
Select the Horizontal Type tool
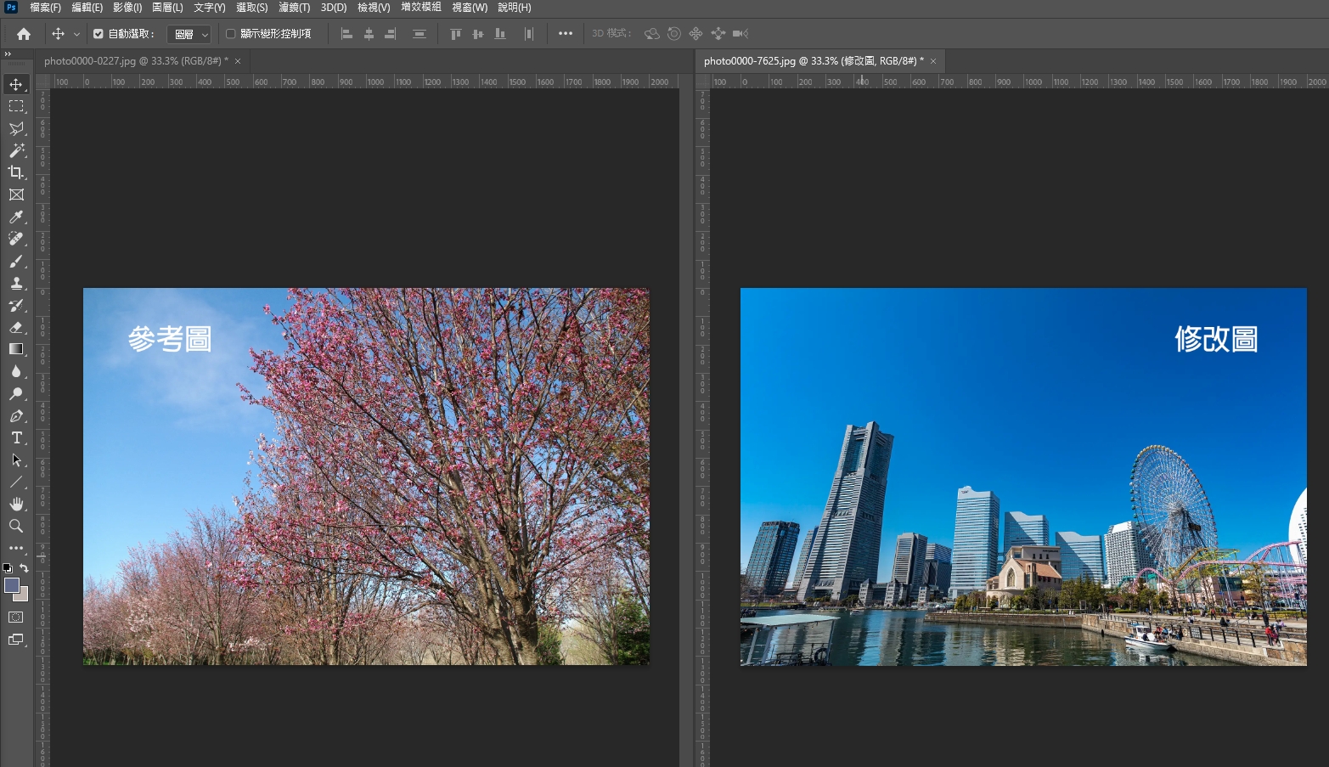click(15, 438)
